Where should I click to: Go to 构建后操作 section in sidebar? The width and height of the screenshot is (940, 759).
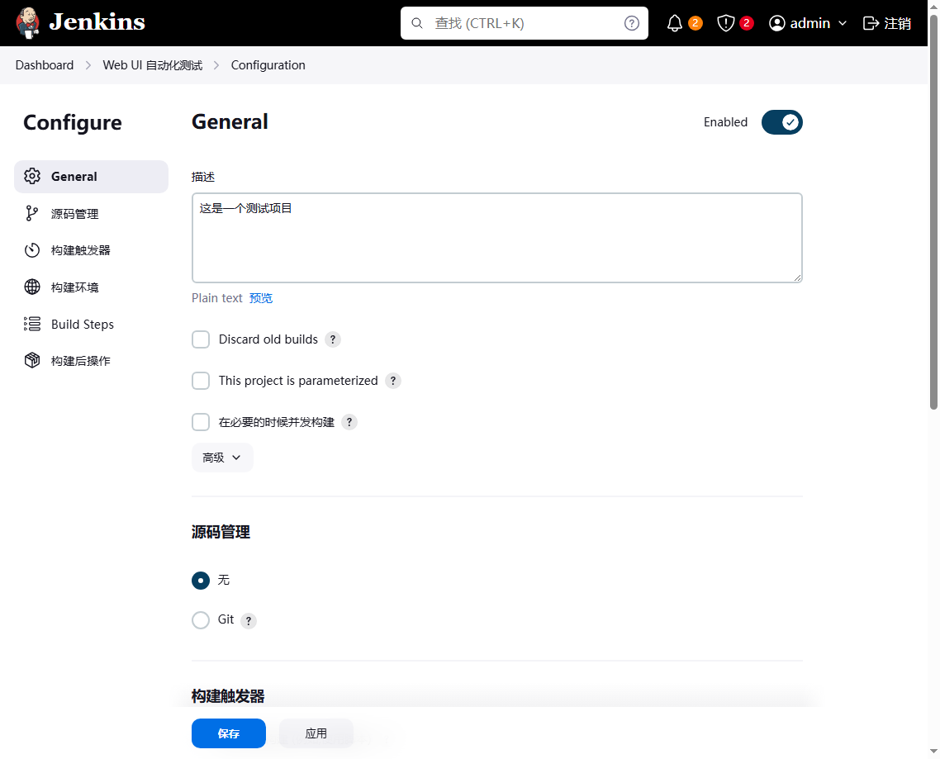tap(91, 360)
